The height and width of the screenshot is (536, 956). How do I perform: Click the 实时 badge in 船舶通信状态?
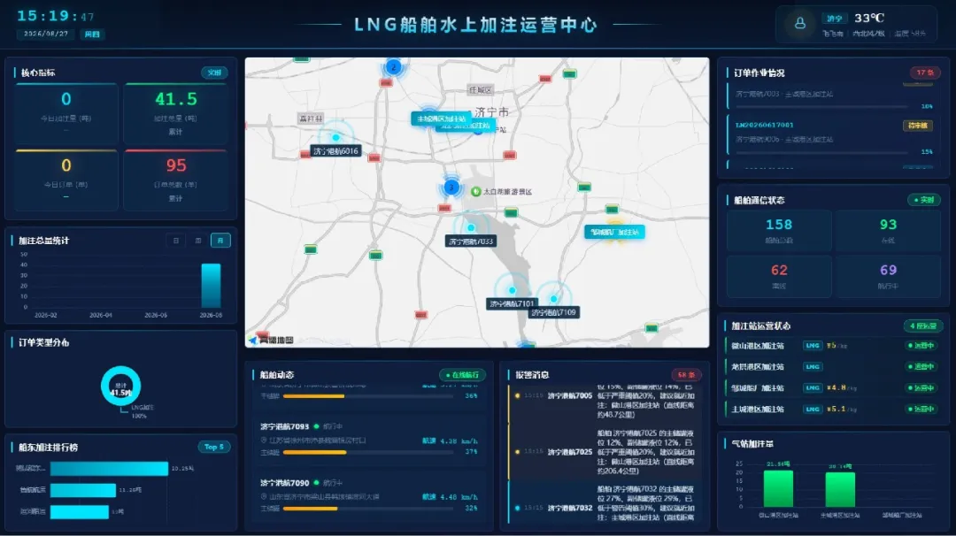(x=923, y=200)
